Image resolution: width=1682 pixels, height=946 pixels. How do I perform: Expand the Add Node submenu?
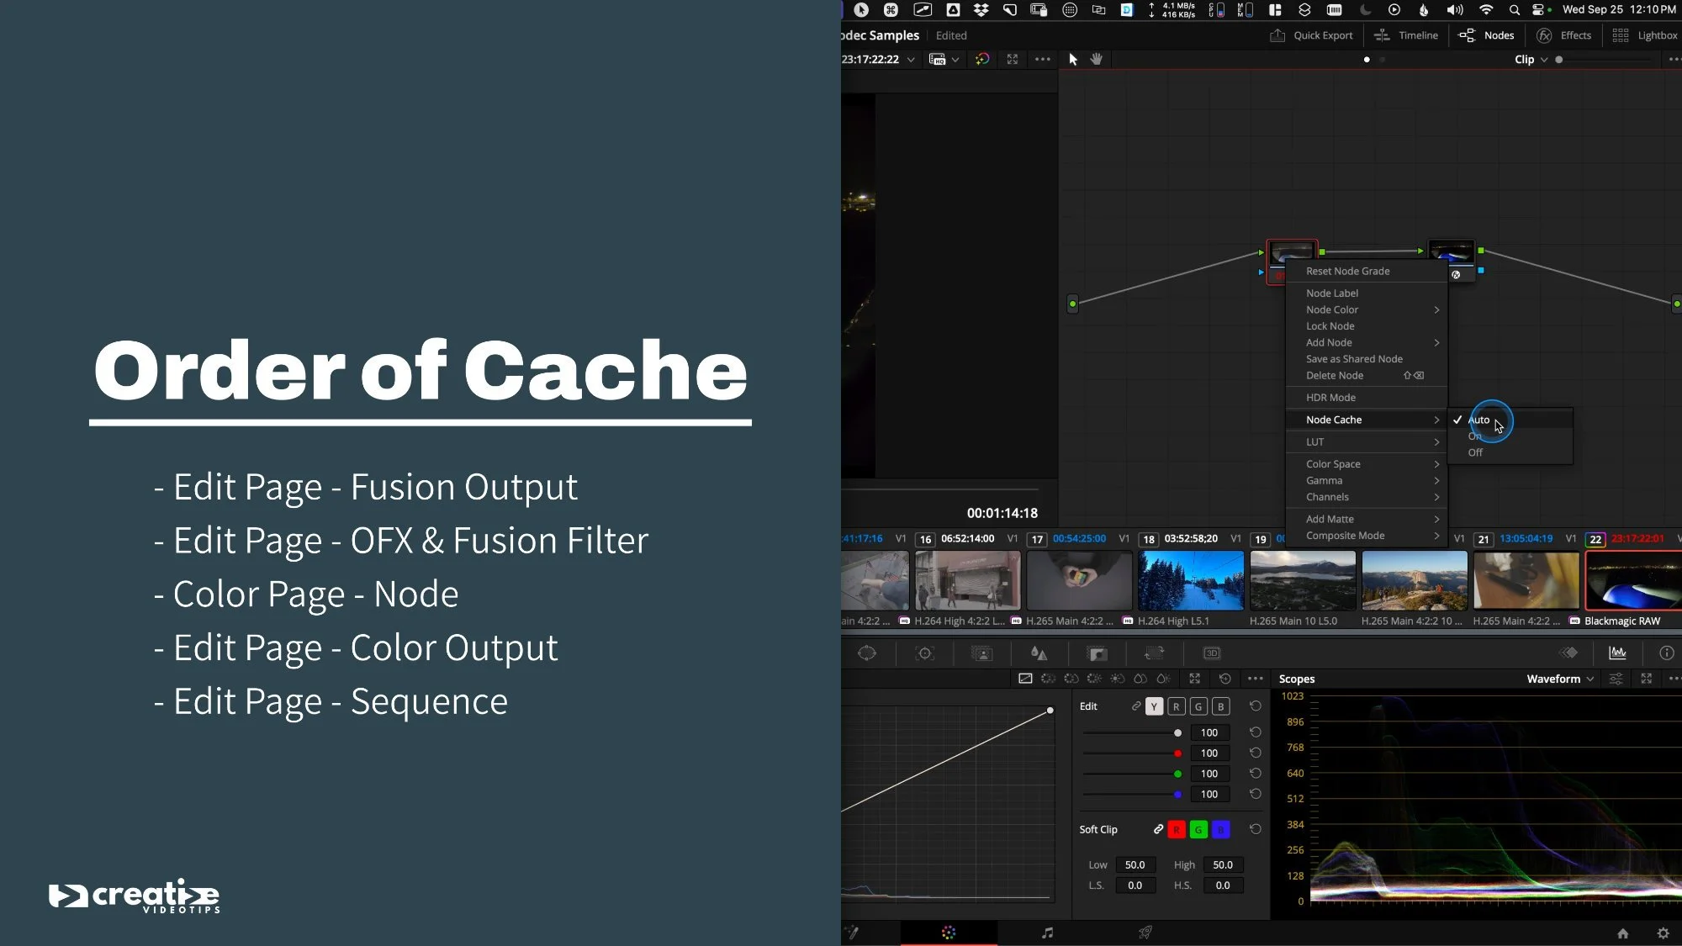click(x=1329, y=342)
